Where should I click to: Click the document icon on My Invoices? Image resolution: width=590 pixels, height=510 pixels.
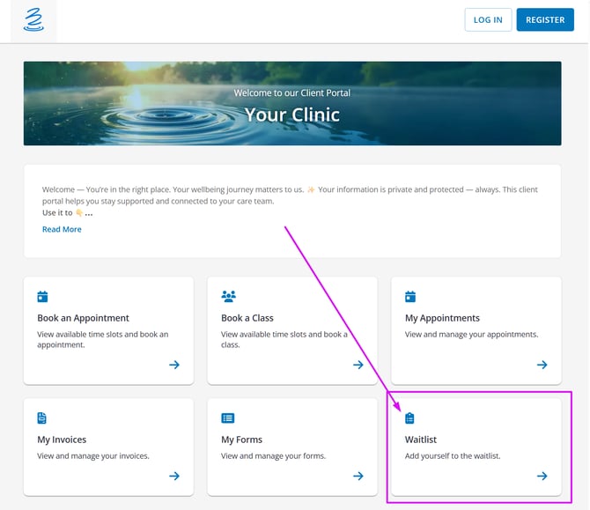(x=42, y=418)
